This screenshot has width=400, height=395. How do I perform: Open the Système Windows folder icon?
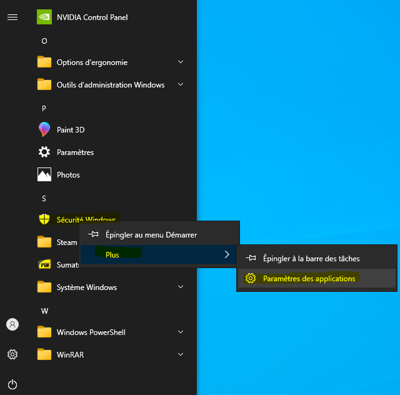[x=44, y=287]
